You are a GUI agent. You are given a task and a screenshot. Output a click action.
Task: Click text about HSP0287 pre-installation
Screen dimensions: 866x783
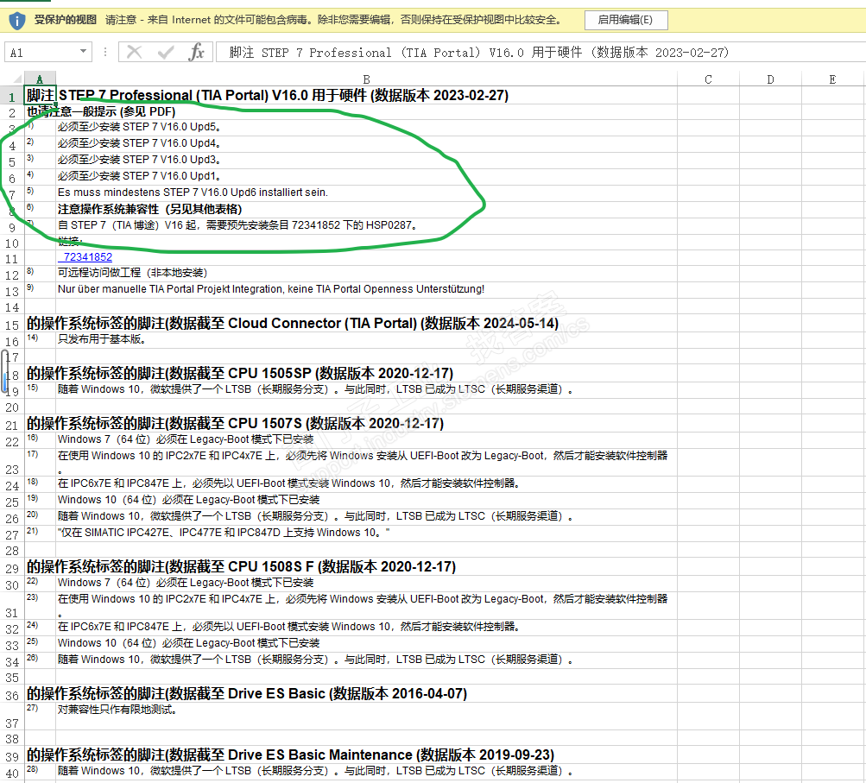click(x=237, y=224)
